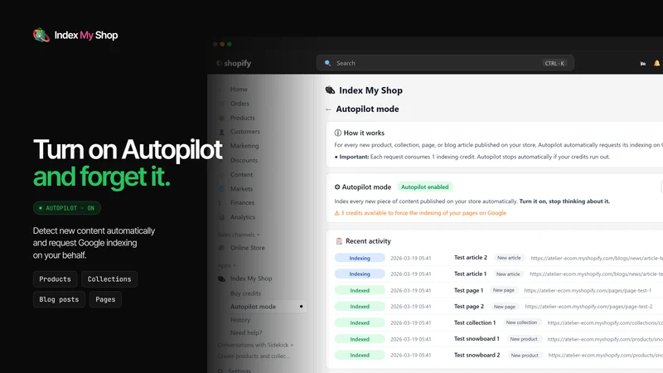Click Indexing badge for Test article 2
Screen dimensions: 663x373
point(360,258)
